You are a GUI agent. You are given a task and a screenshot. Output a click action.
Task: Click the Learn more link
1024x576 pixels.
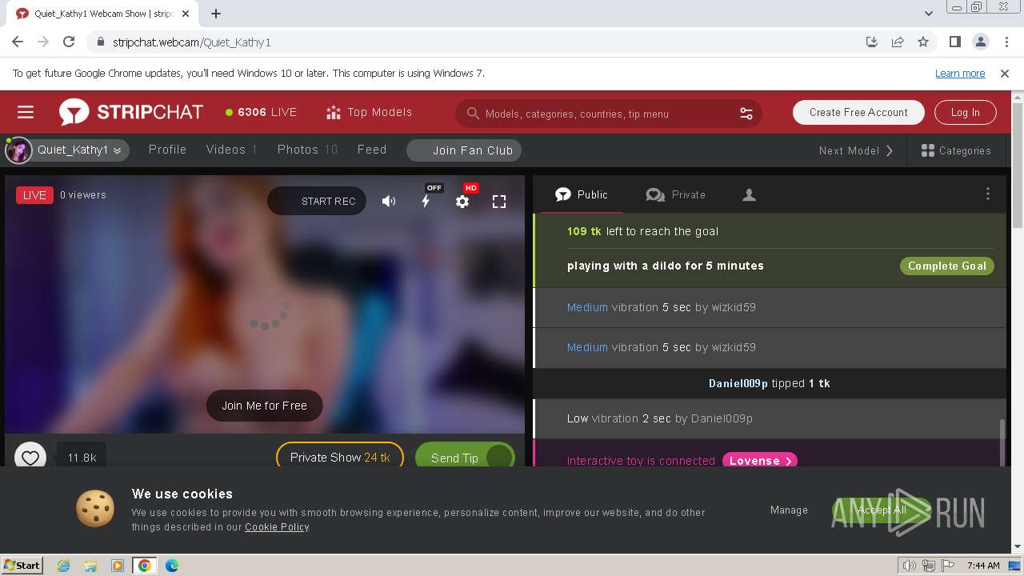960,74
